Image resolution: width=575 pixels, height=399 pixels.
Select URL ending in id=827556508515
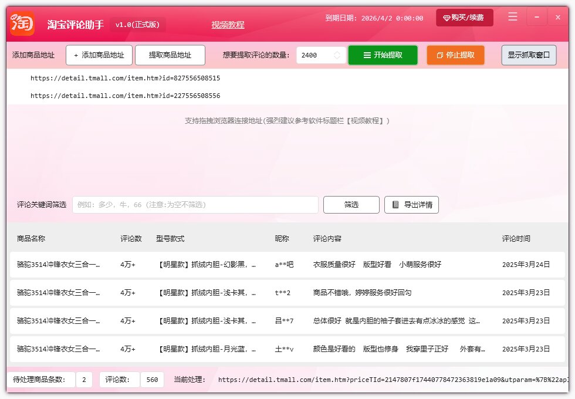pos(126,78)
